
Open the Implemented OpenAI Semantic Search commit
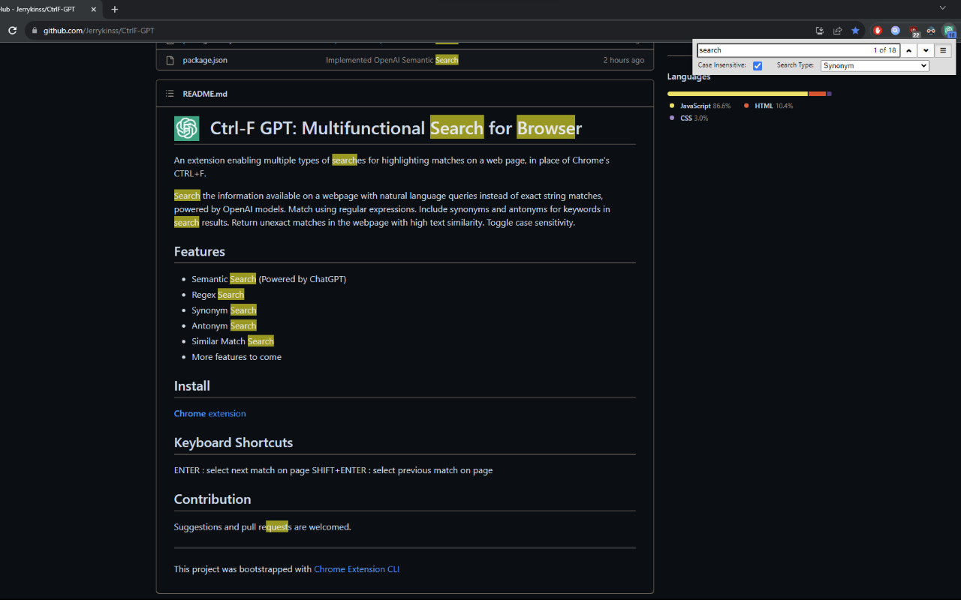pos(392,60)
